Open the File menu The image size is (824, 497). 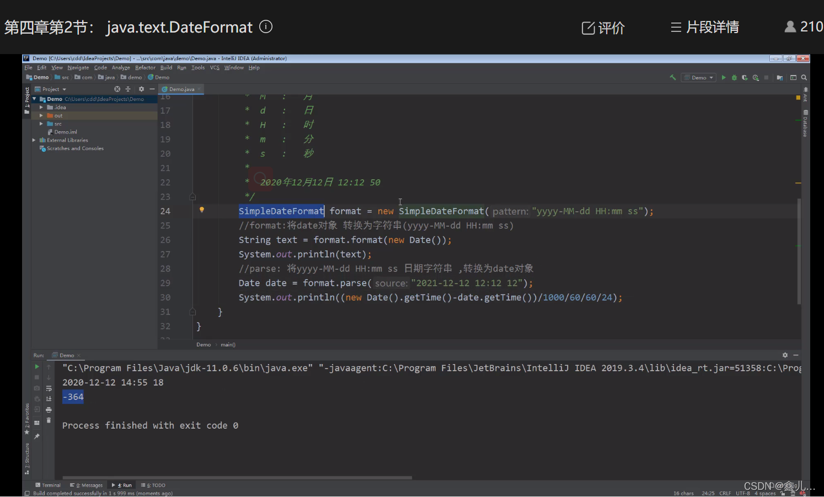(28, 68)
